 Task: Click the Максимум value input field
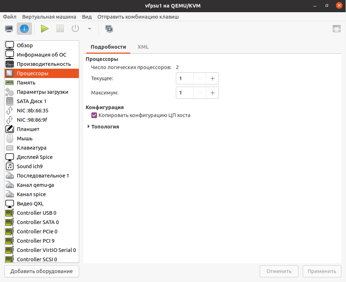pyautogui.click(x=185, y=93)
